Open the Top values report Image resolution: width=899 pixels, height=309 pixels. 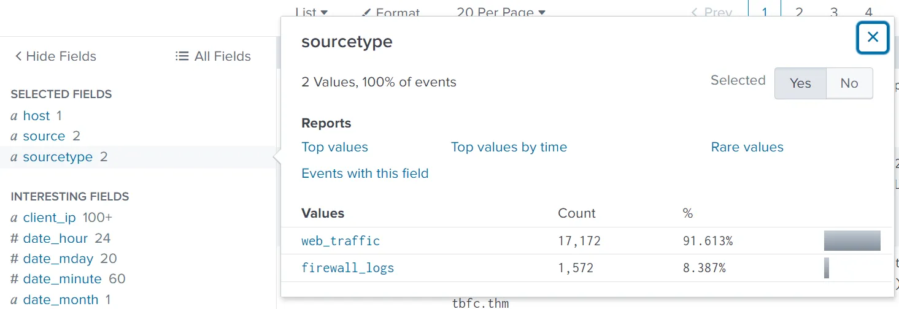pyautogui.click(x=334, y=147)
